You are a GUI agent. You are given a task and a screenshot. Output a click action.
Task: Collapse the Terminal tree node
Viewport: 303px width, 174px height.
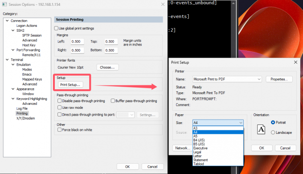click(7, 60)
